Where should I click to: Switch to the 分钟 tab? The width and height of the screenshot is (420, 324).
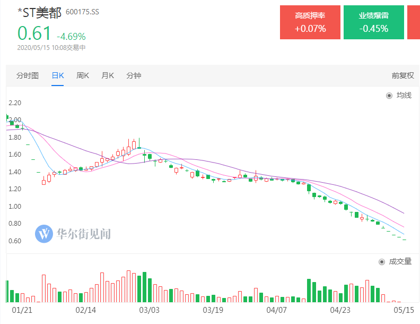(134, 75)
